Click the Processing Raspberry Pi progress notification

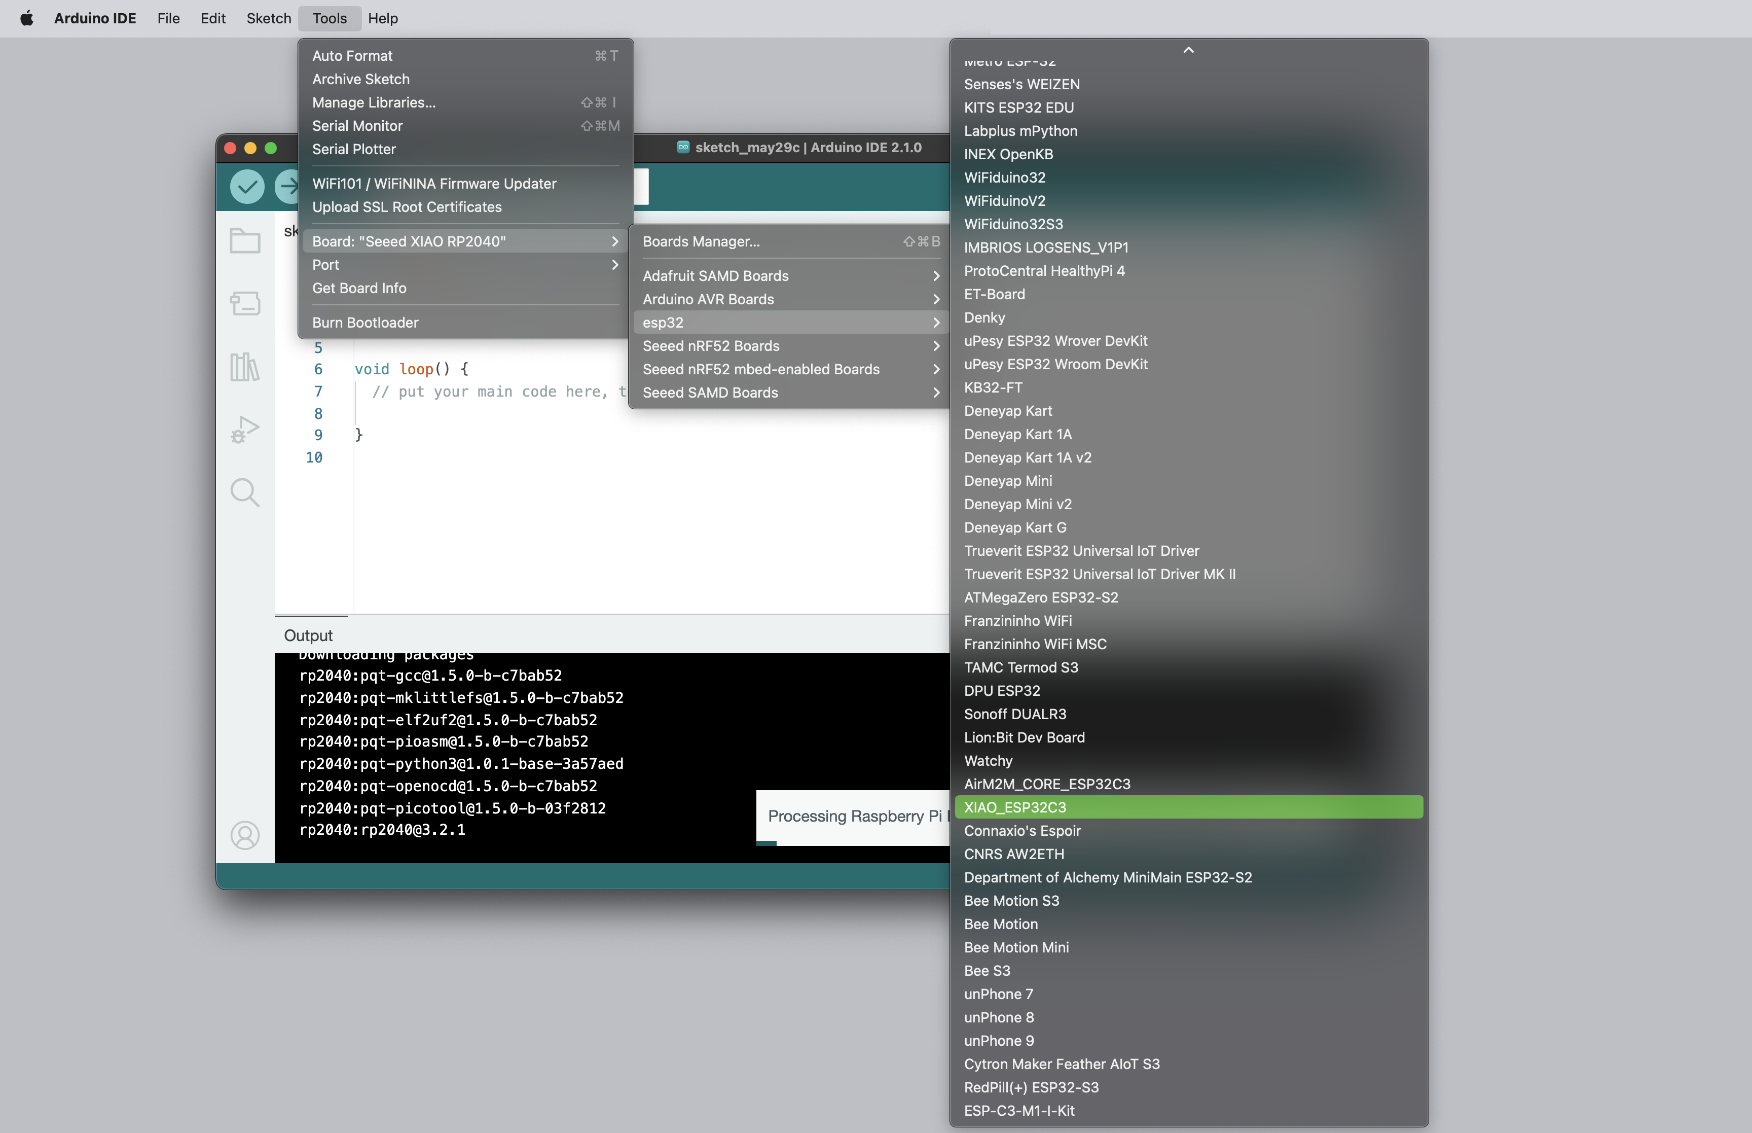853,818
